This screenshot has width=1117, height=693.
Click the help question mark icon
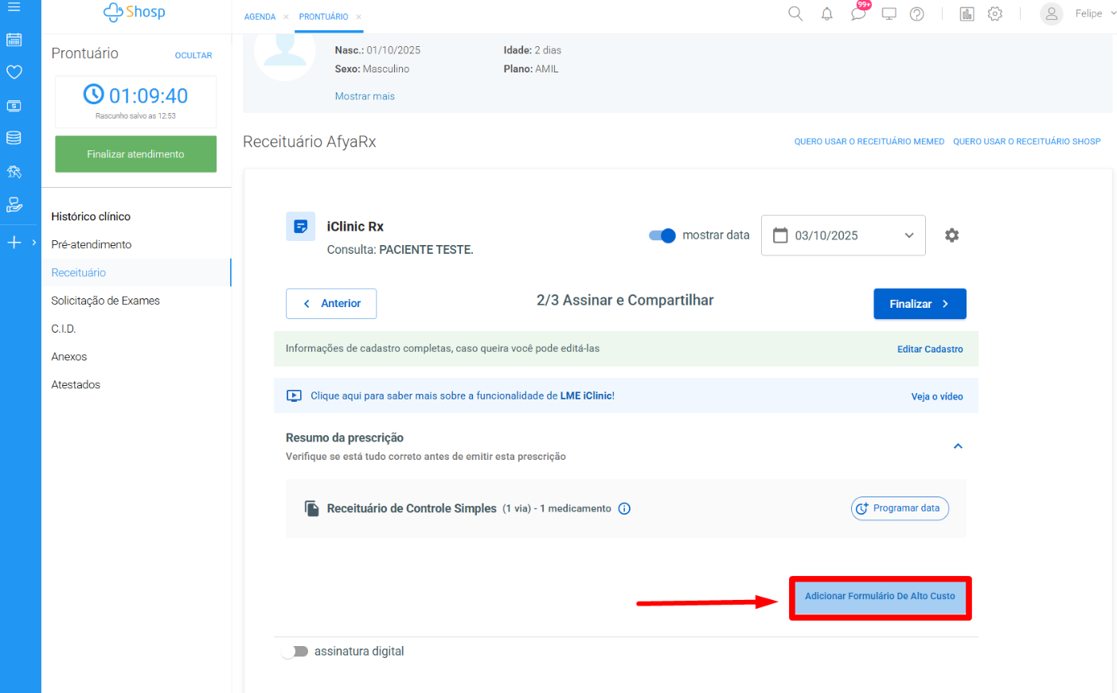[917, 14]
